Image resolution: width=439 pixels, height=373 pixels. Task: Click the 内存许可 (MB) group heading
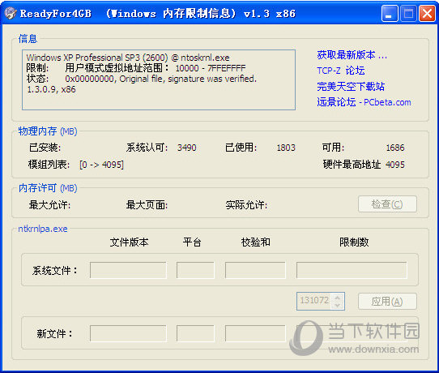(48, 188)
